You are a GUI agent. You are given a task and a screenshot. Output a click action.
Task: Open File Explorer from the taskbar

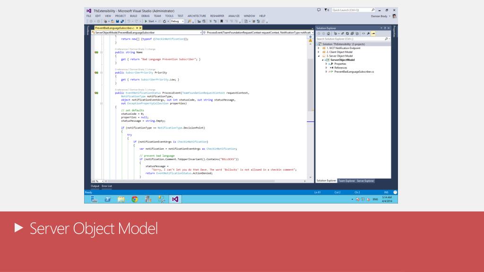coord(121,199)
